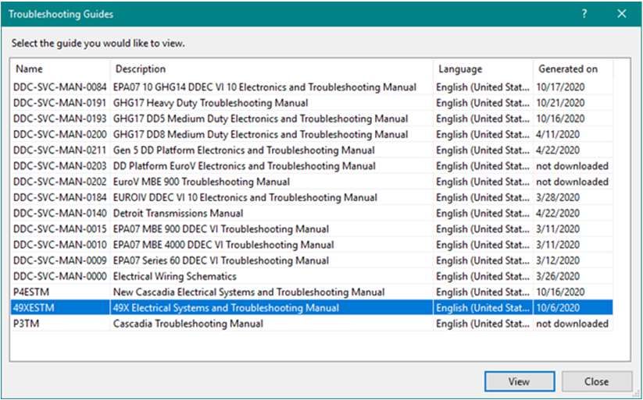Sort by the Description column header
This screenshot has width=643, height=400.
pos(271,69)
